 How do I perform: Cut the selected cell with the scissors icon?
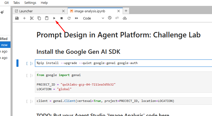(x=32, y=18)
